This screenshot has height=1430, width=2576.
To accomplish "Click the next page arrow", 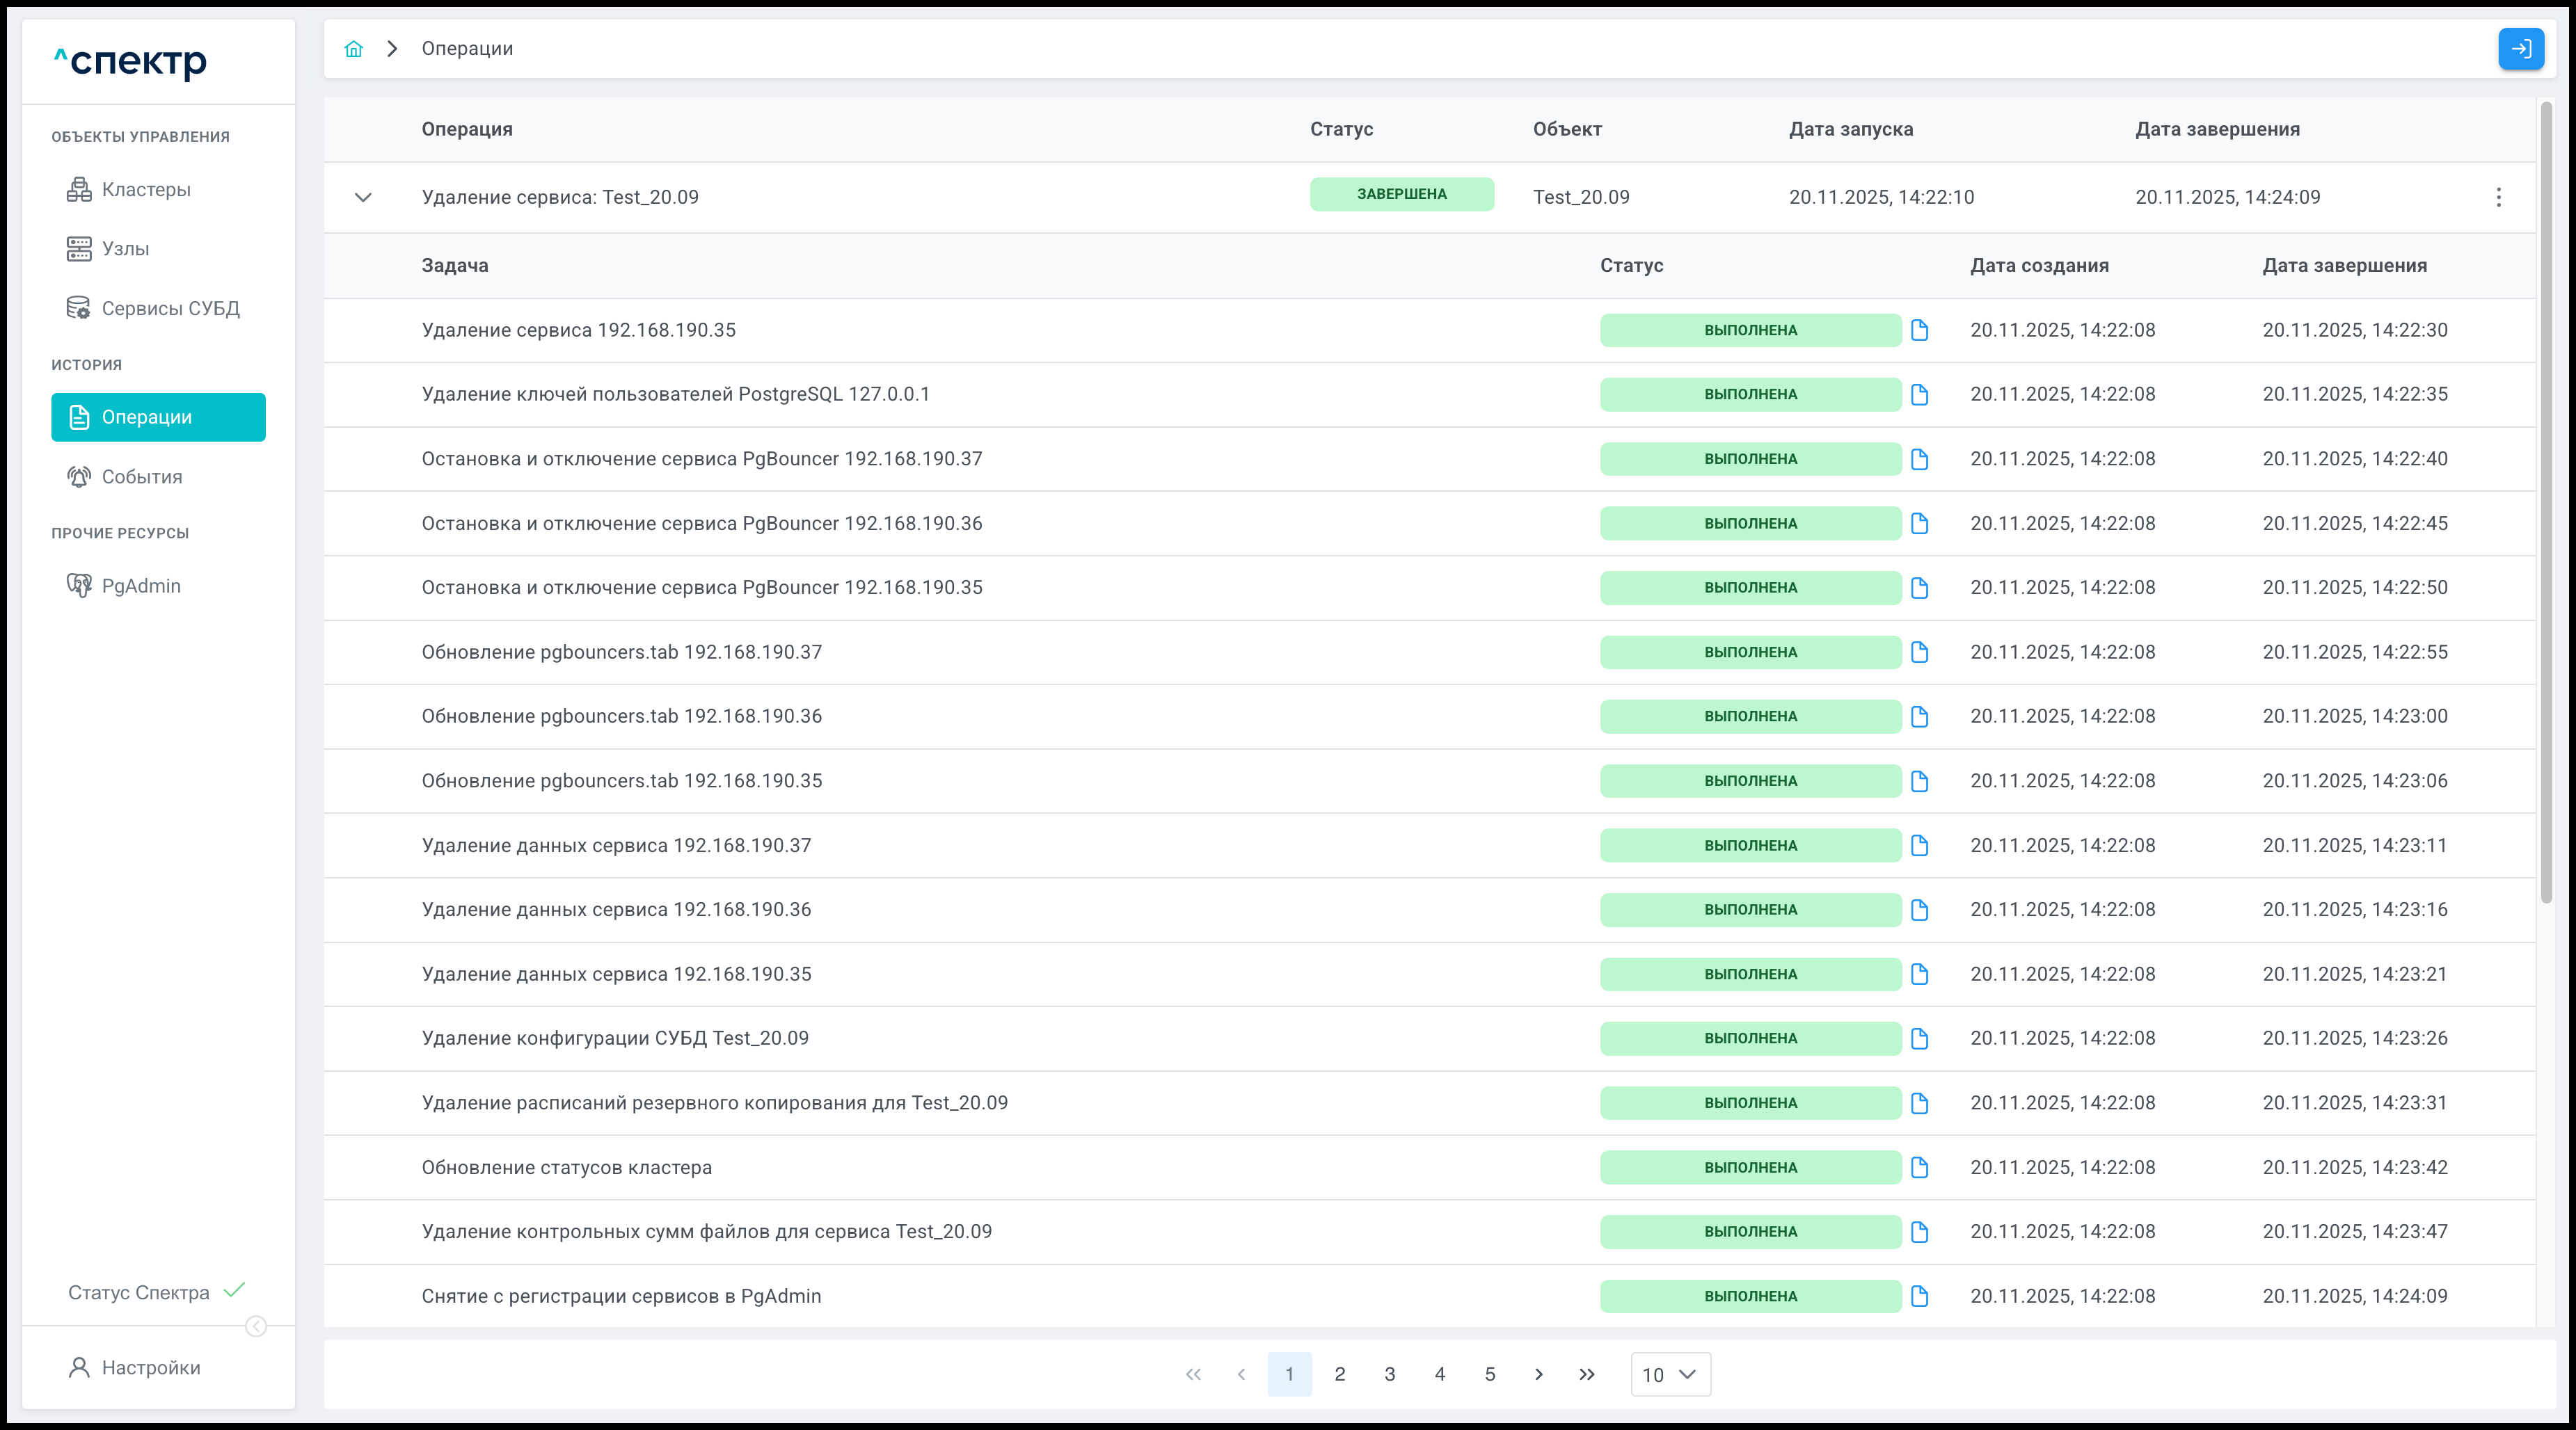I will 1538,1374.
